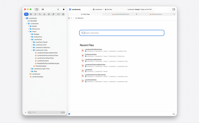Viewport: 199px width, 123px height.
Task: Expand the Badges folder
Action: (30, 34)
